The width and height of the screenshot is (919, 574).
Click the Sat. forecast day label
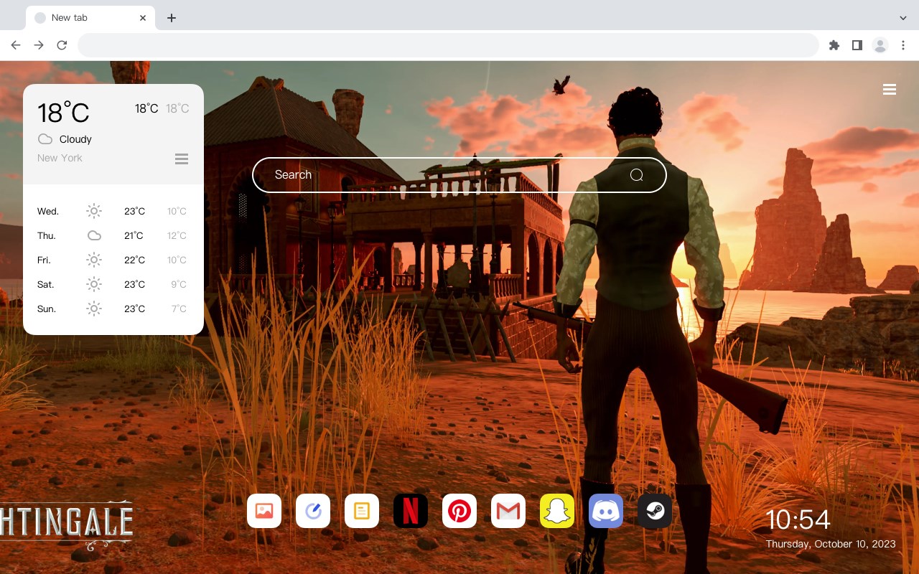(x=46, y=284)
